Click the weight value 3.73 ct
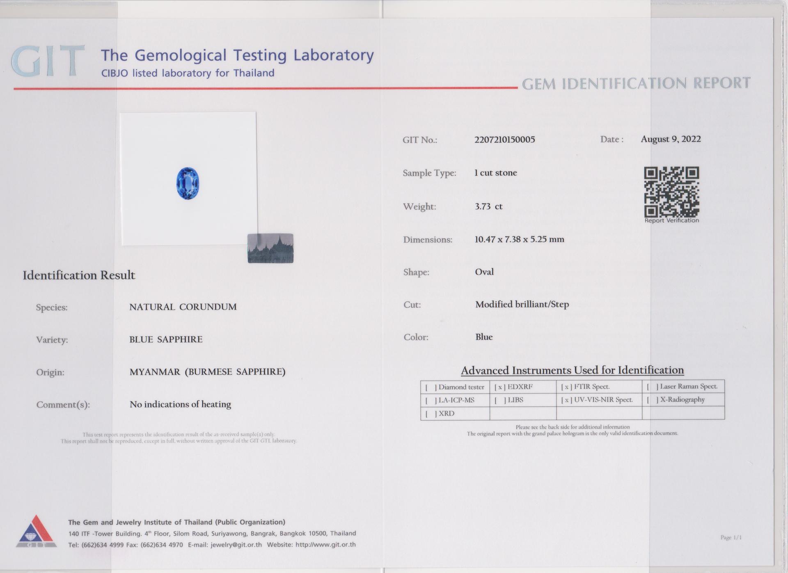Screen dimensions: 788x573 [x=488, y=206]
